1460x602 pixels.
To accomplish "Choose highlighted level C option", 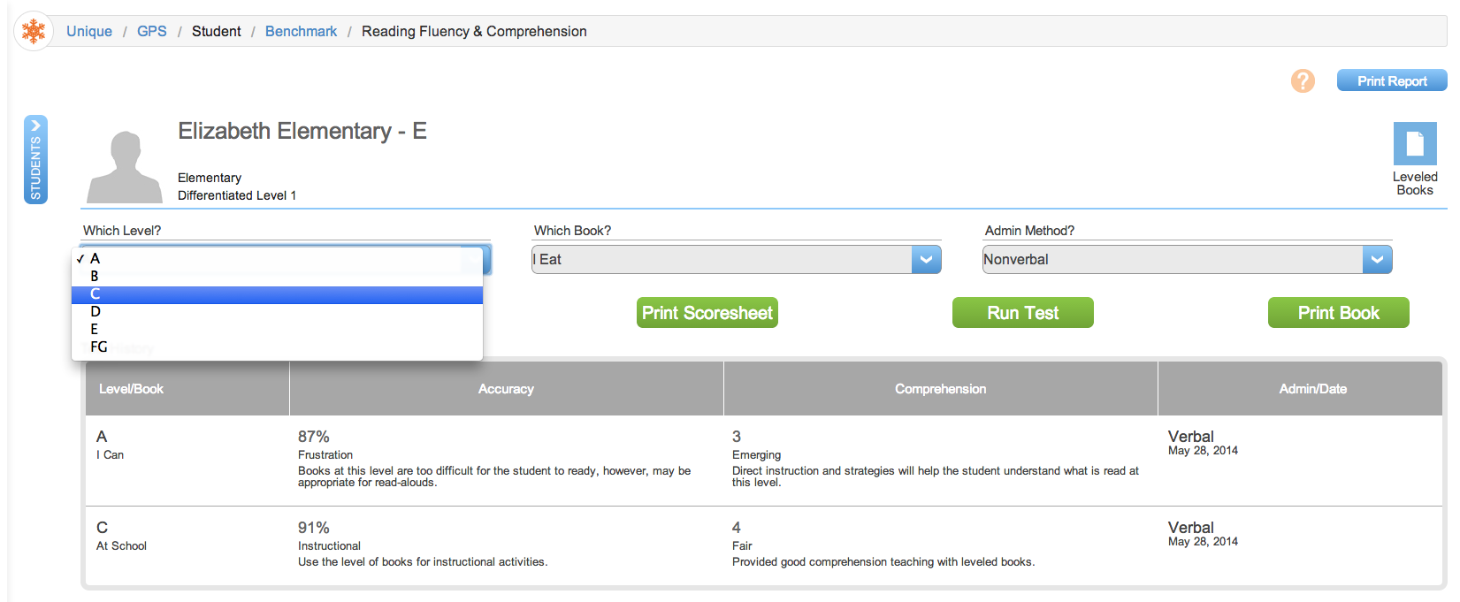I will (x=96, y=294).
